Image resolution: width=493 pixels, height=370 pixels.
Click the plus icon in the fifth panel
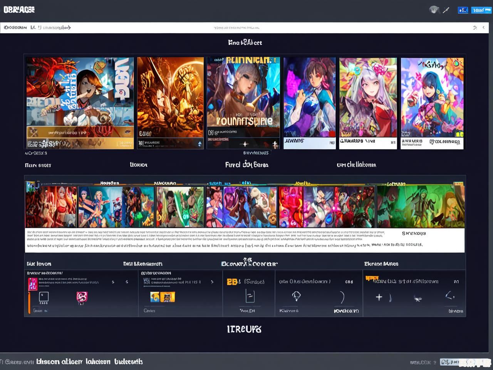pyautogui.click(x=379, y=297)
